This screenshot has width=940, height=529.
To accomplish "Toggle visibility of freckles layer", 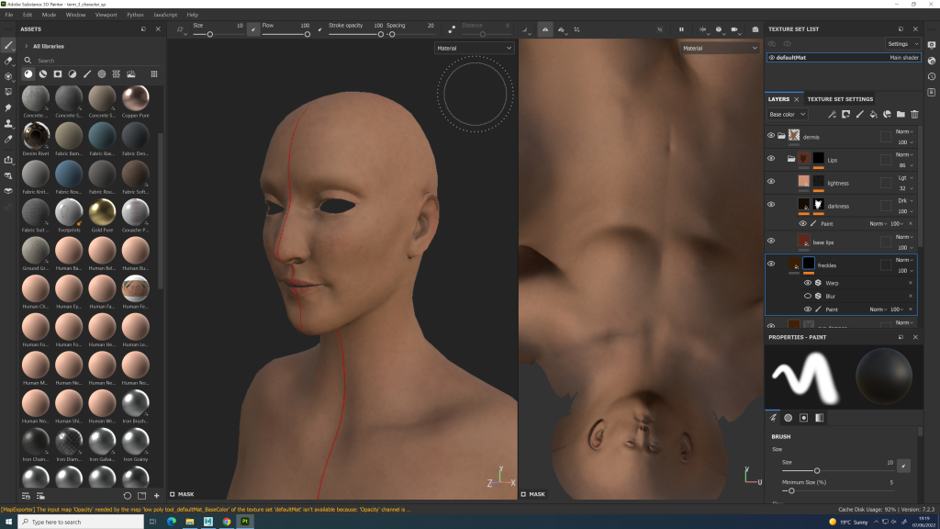I will point(771,264).
